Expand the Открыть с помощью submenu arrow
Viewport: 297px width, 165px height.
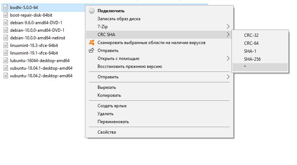(228, 58)
